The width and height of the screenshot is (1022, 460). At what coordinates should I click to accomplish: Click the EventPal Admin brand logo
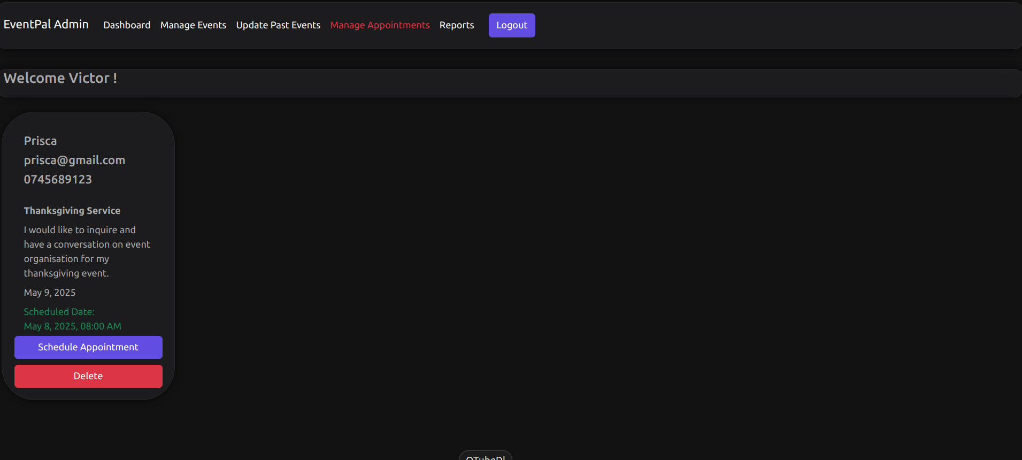tap(46, 25)
